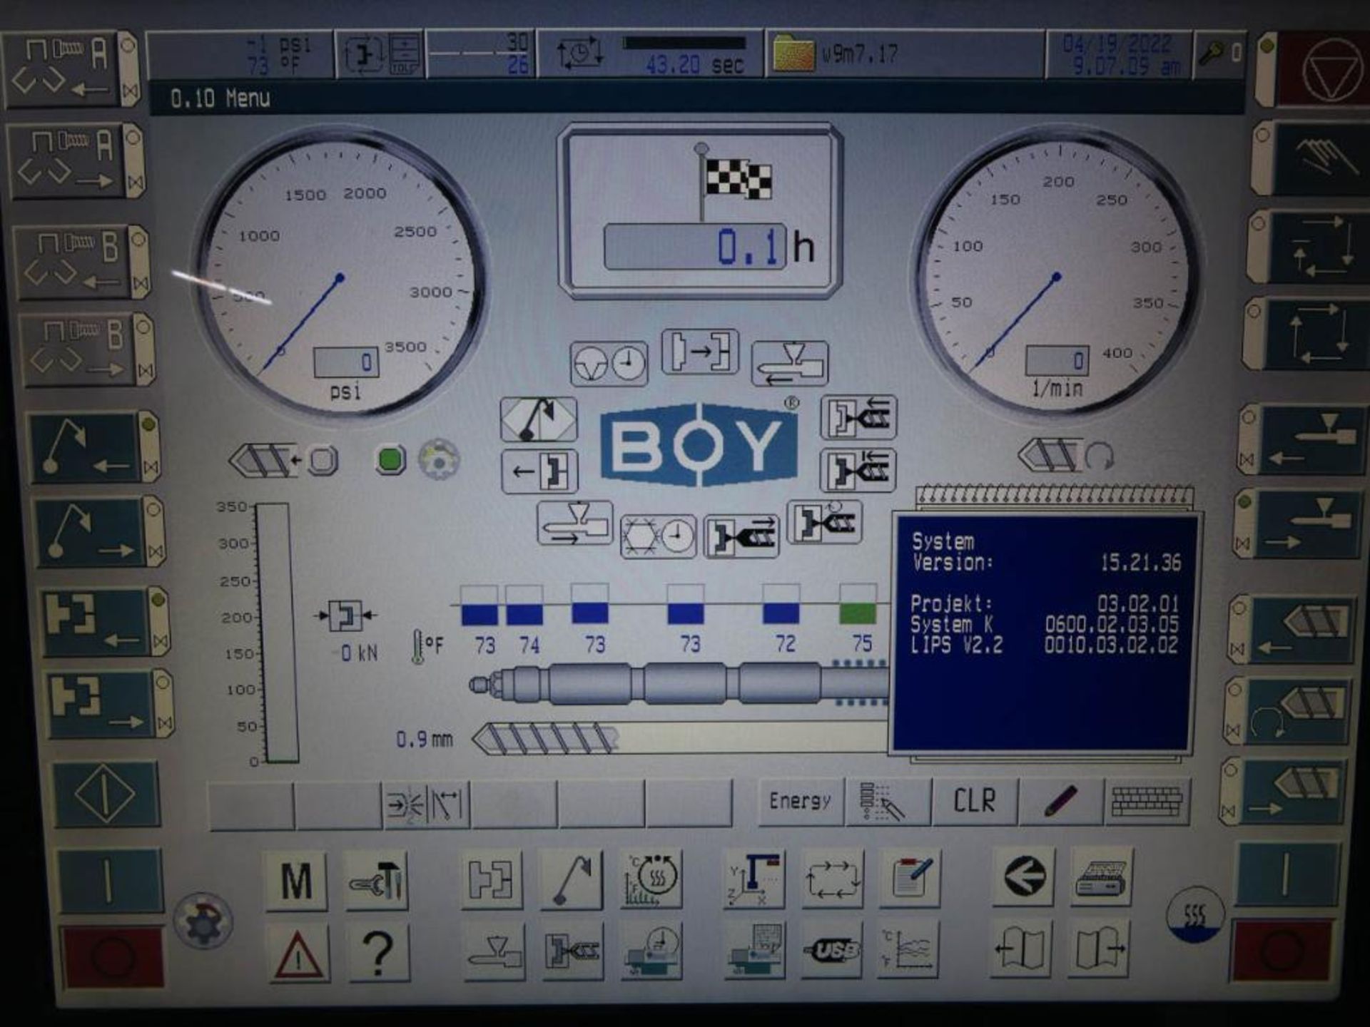Click the psi gauge value field
Viewport: 1370px width, 1027px height.
346,362
